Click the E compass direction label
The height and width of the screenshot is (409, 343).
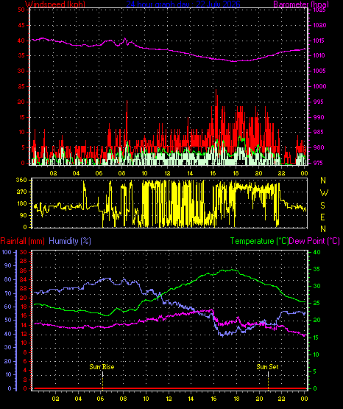click(322, 217)
